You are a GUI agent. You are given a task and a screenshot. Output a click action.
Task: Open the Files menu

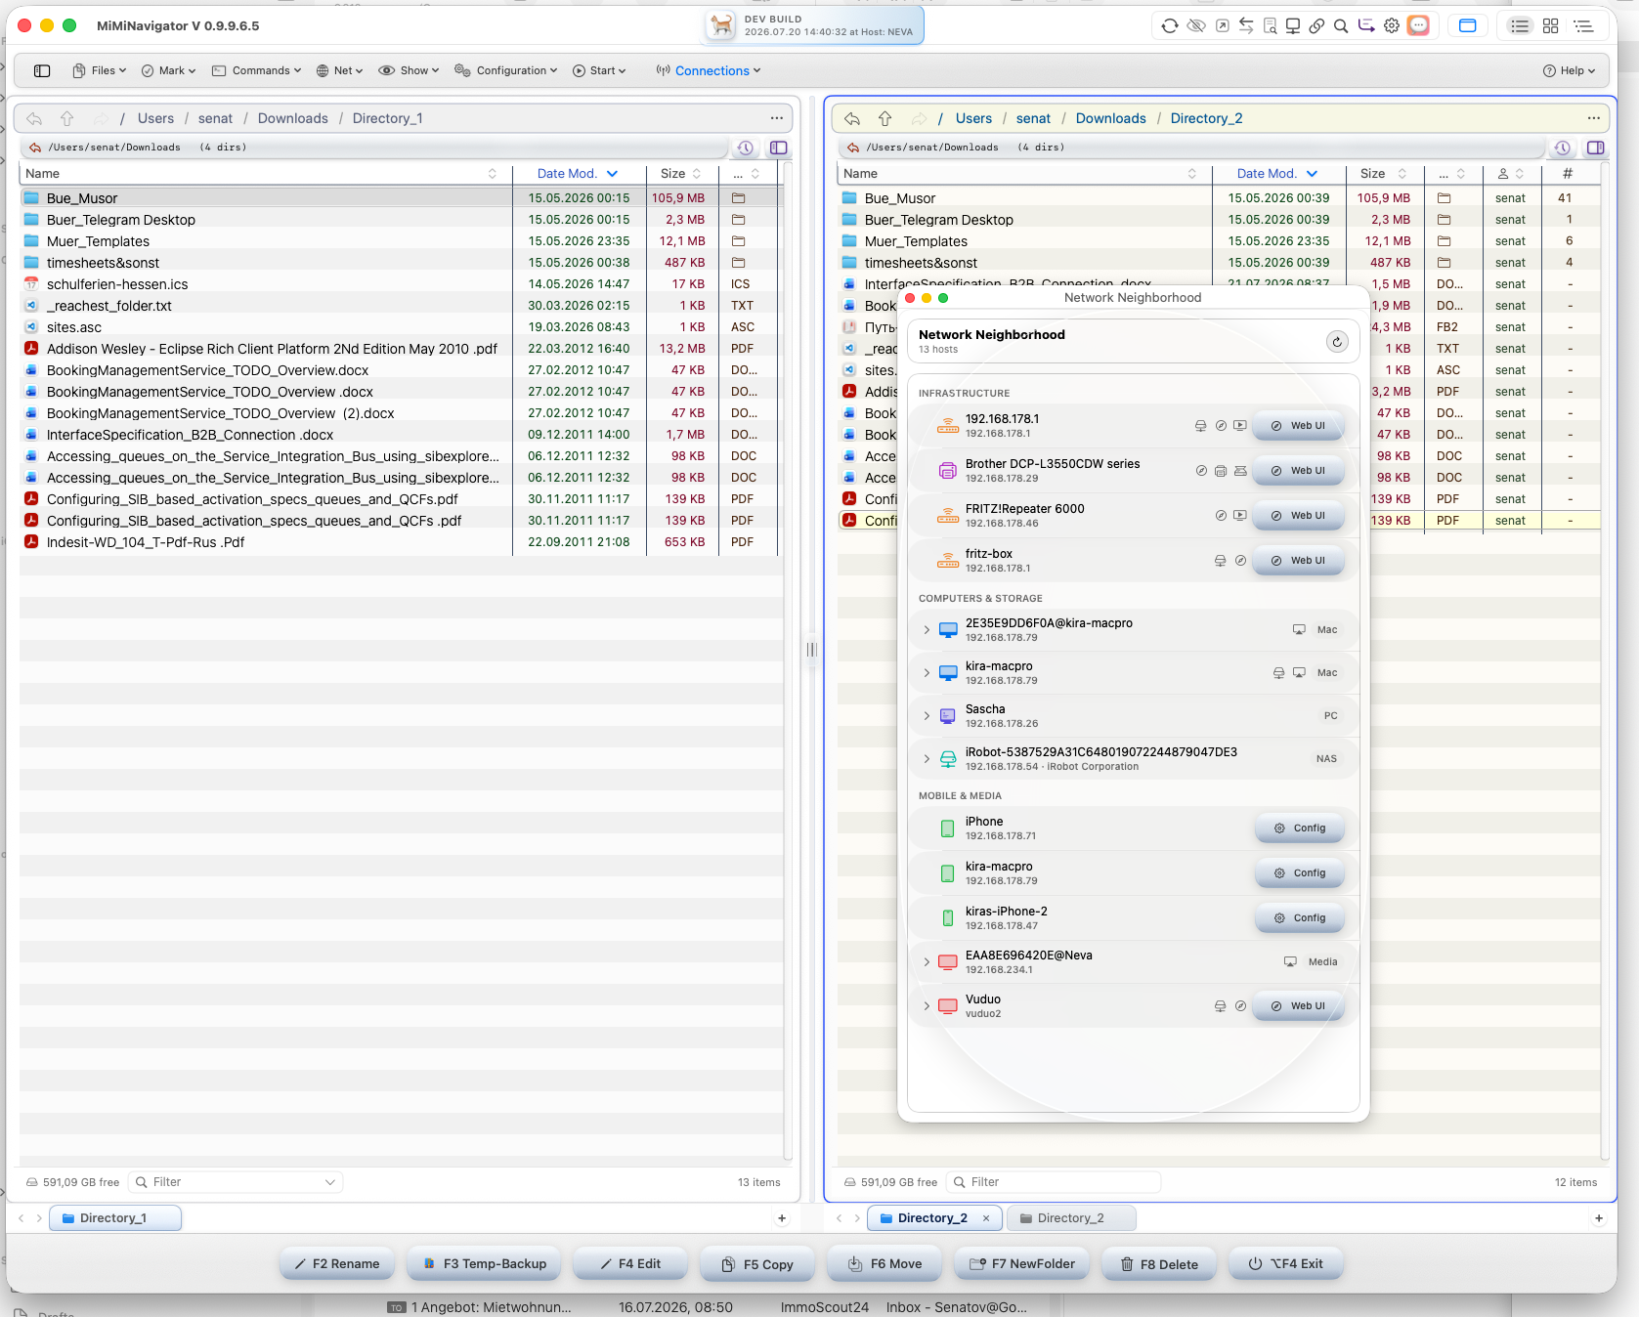pos(99,70)
